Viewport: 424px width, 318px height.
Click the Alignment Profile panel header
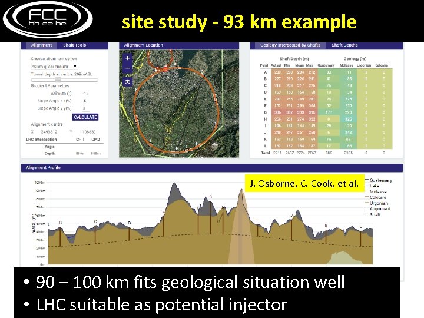click(x=212, y=168)
